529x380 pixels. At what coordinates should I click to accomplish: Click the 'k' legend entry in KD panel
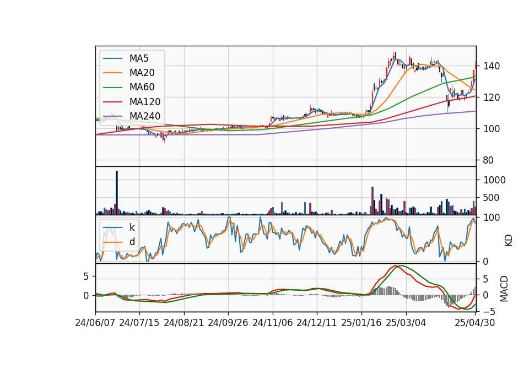132,227
